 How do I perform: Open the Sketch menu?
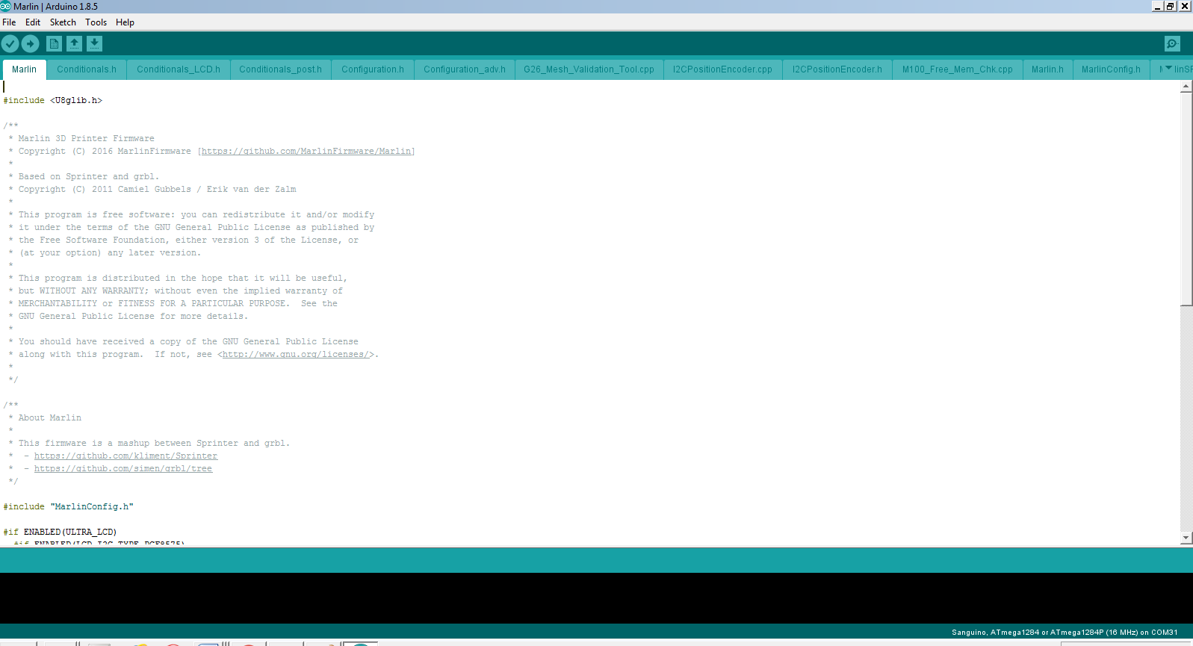(63, 22)
